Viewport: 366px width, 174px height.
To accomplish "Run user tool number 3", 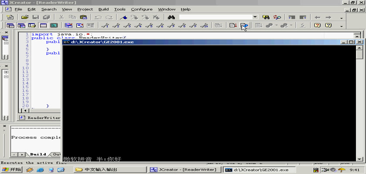I will 127,25.
